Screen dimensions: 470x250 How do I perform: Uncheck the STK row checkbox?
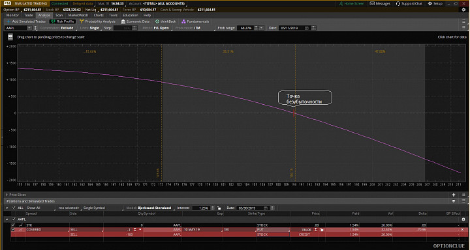(13, 225)
